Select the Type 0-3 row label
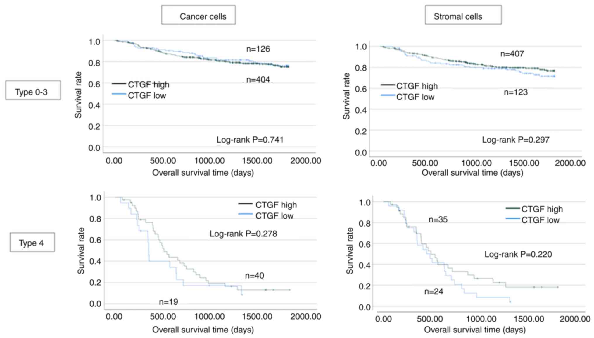The image size is (594, 338). point(33,91)
